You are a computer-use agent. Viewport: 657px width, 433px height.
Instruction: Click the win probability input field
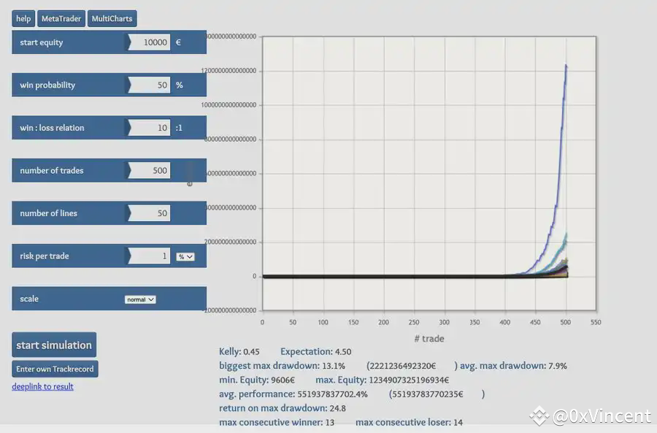[149, 85]
